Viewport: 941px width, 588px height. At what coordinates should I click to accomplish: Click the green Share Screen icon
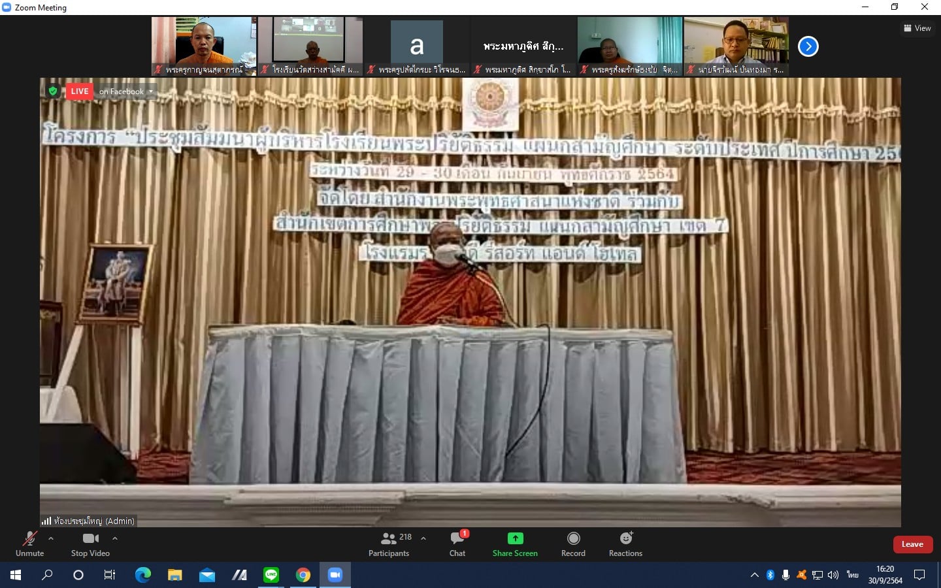click(515, 538)
